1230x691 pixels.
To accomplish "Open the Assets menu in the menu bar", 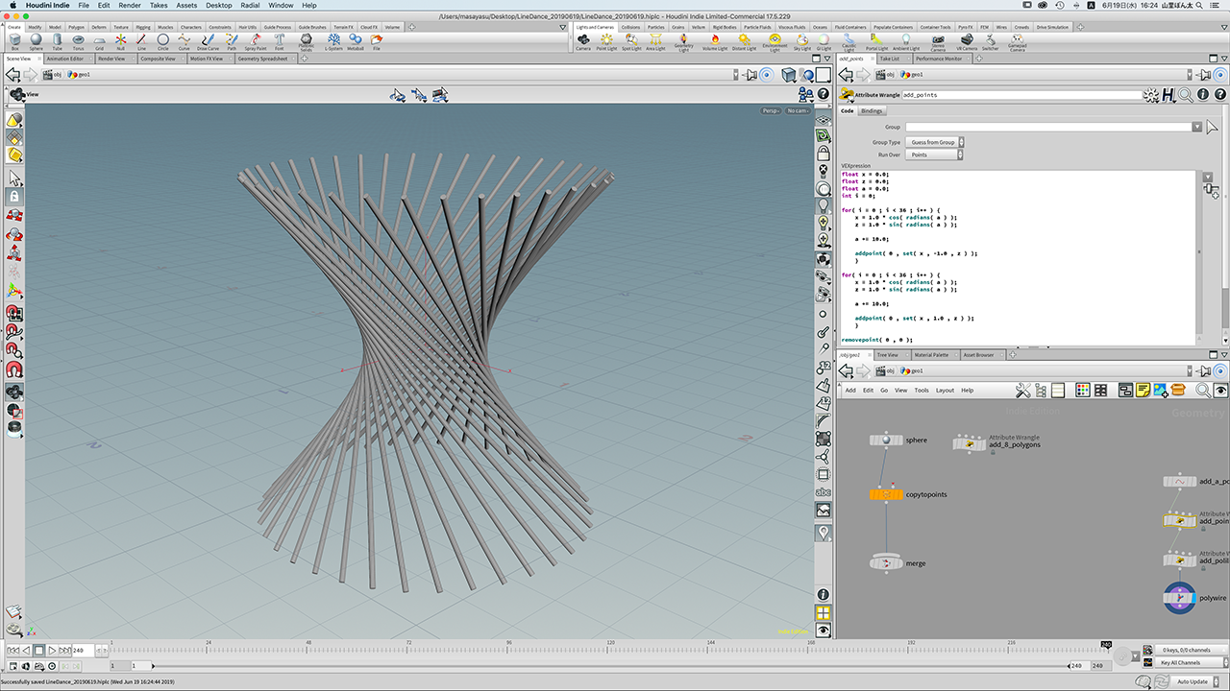I will coord(186,5).
